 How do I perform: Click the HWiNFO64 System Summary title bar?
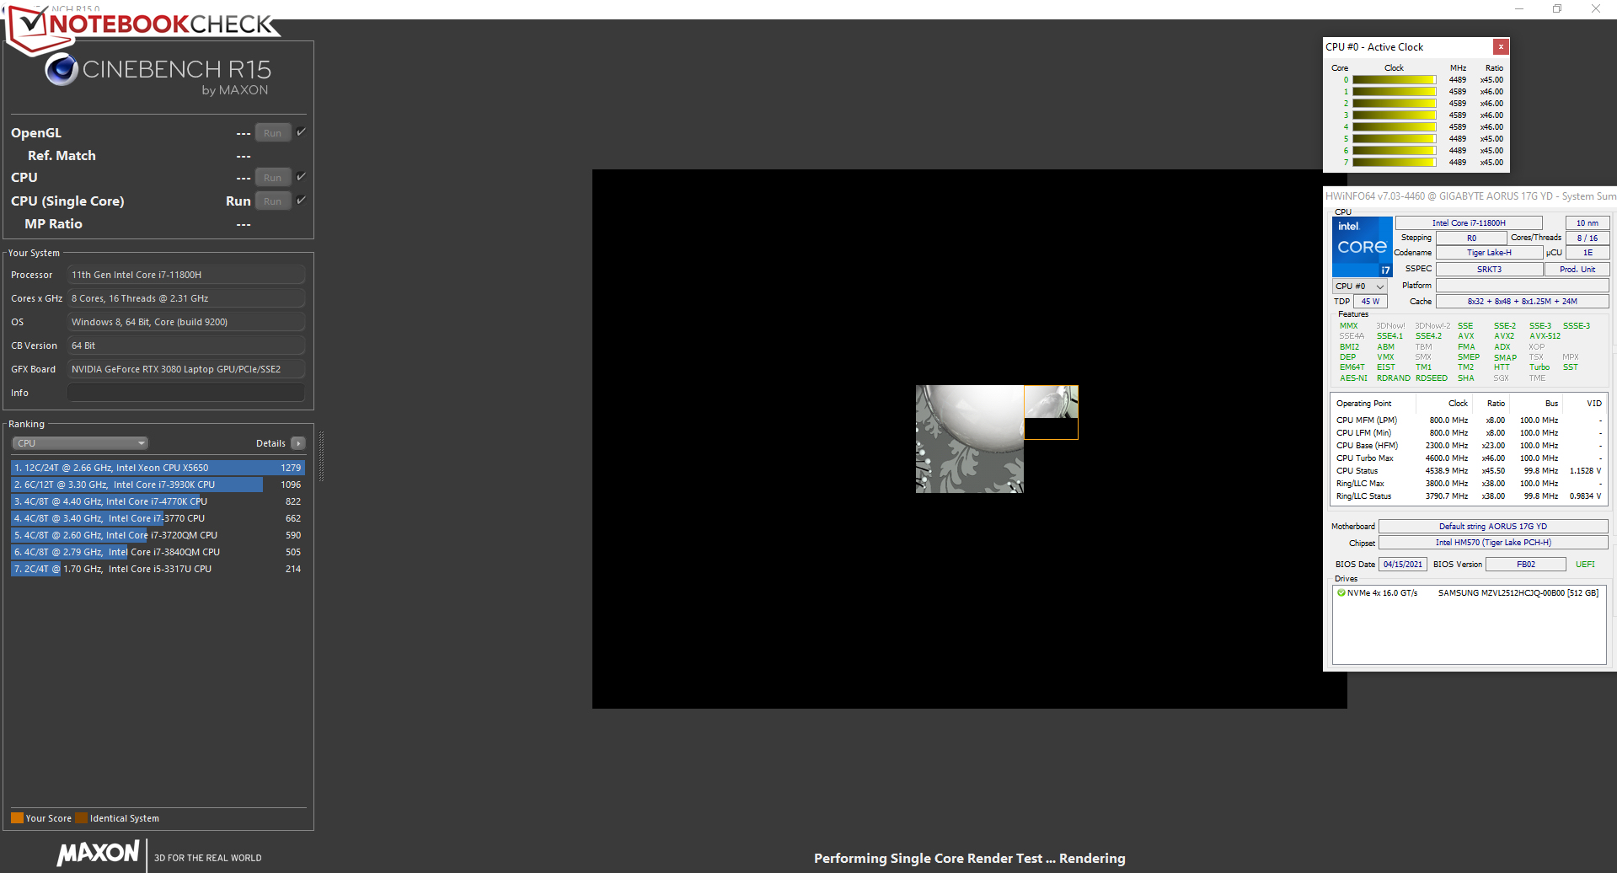1470,196
